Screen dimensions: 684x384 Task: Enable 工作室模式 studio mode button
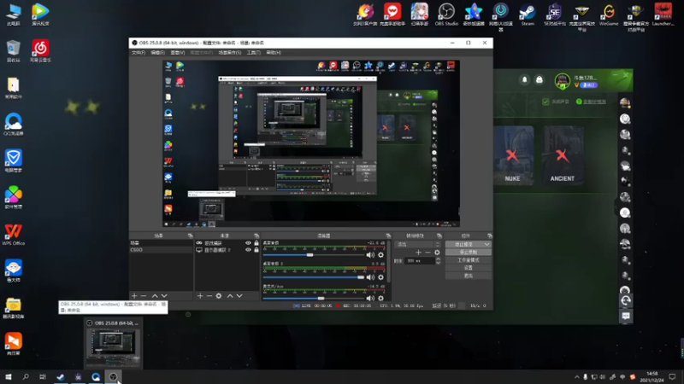click(x=468, y=260)
